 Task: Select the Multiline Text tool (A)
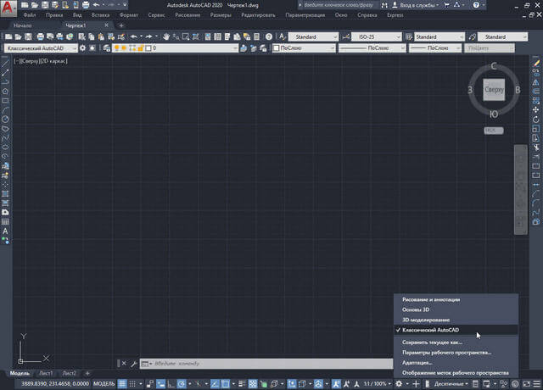click(x=6, y=231)
